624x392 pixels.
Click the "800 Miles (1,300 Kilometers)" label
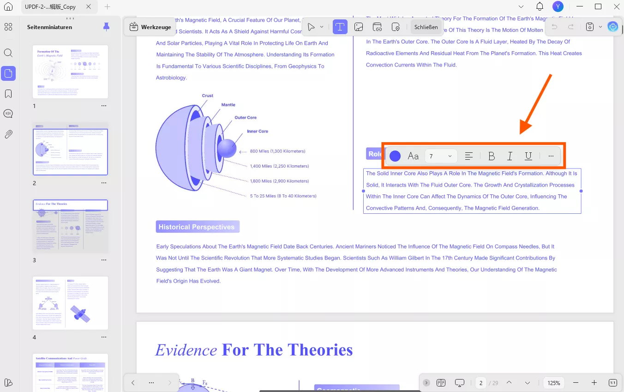[277, 151]
